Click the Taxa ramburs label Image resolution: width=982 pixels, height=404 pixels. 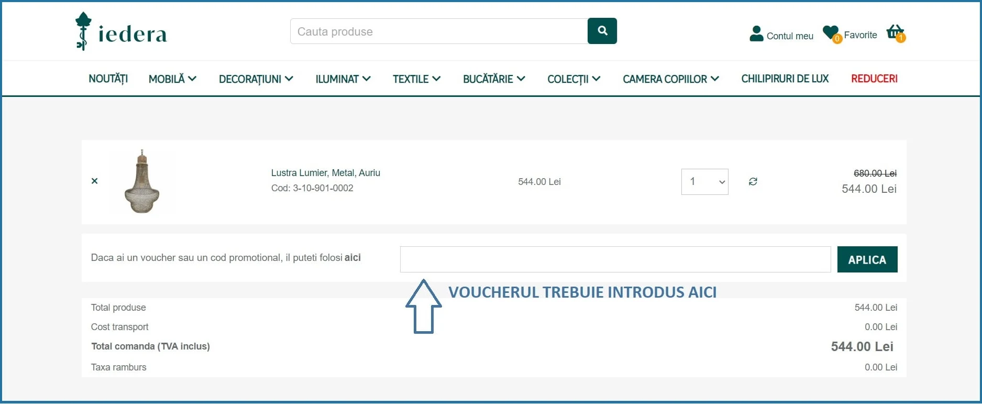118,367
